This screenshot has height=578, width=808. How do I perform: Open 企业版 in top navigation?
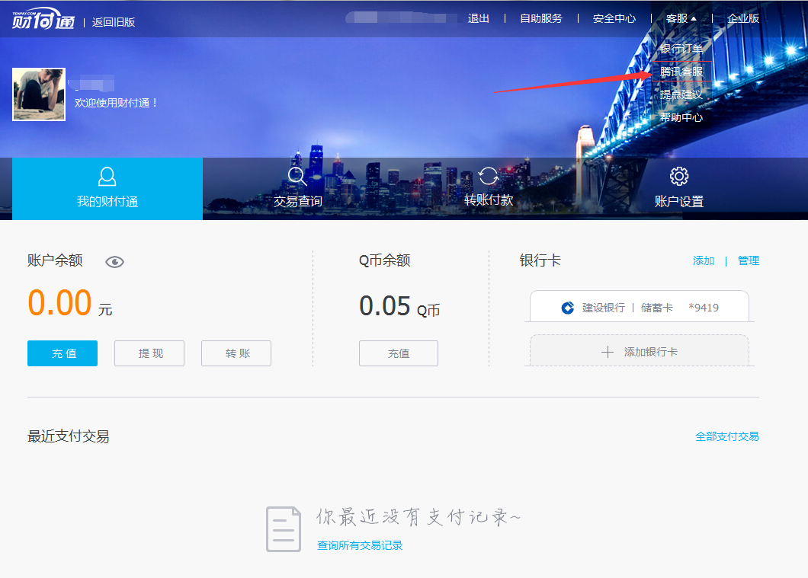tap(743, 18)
